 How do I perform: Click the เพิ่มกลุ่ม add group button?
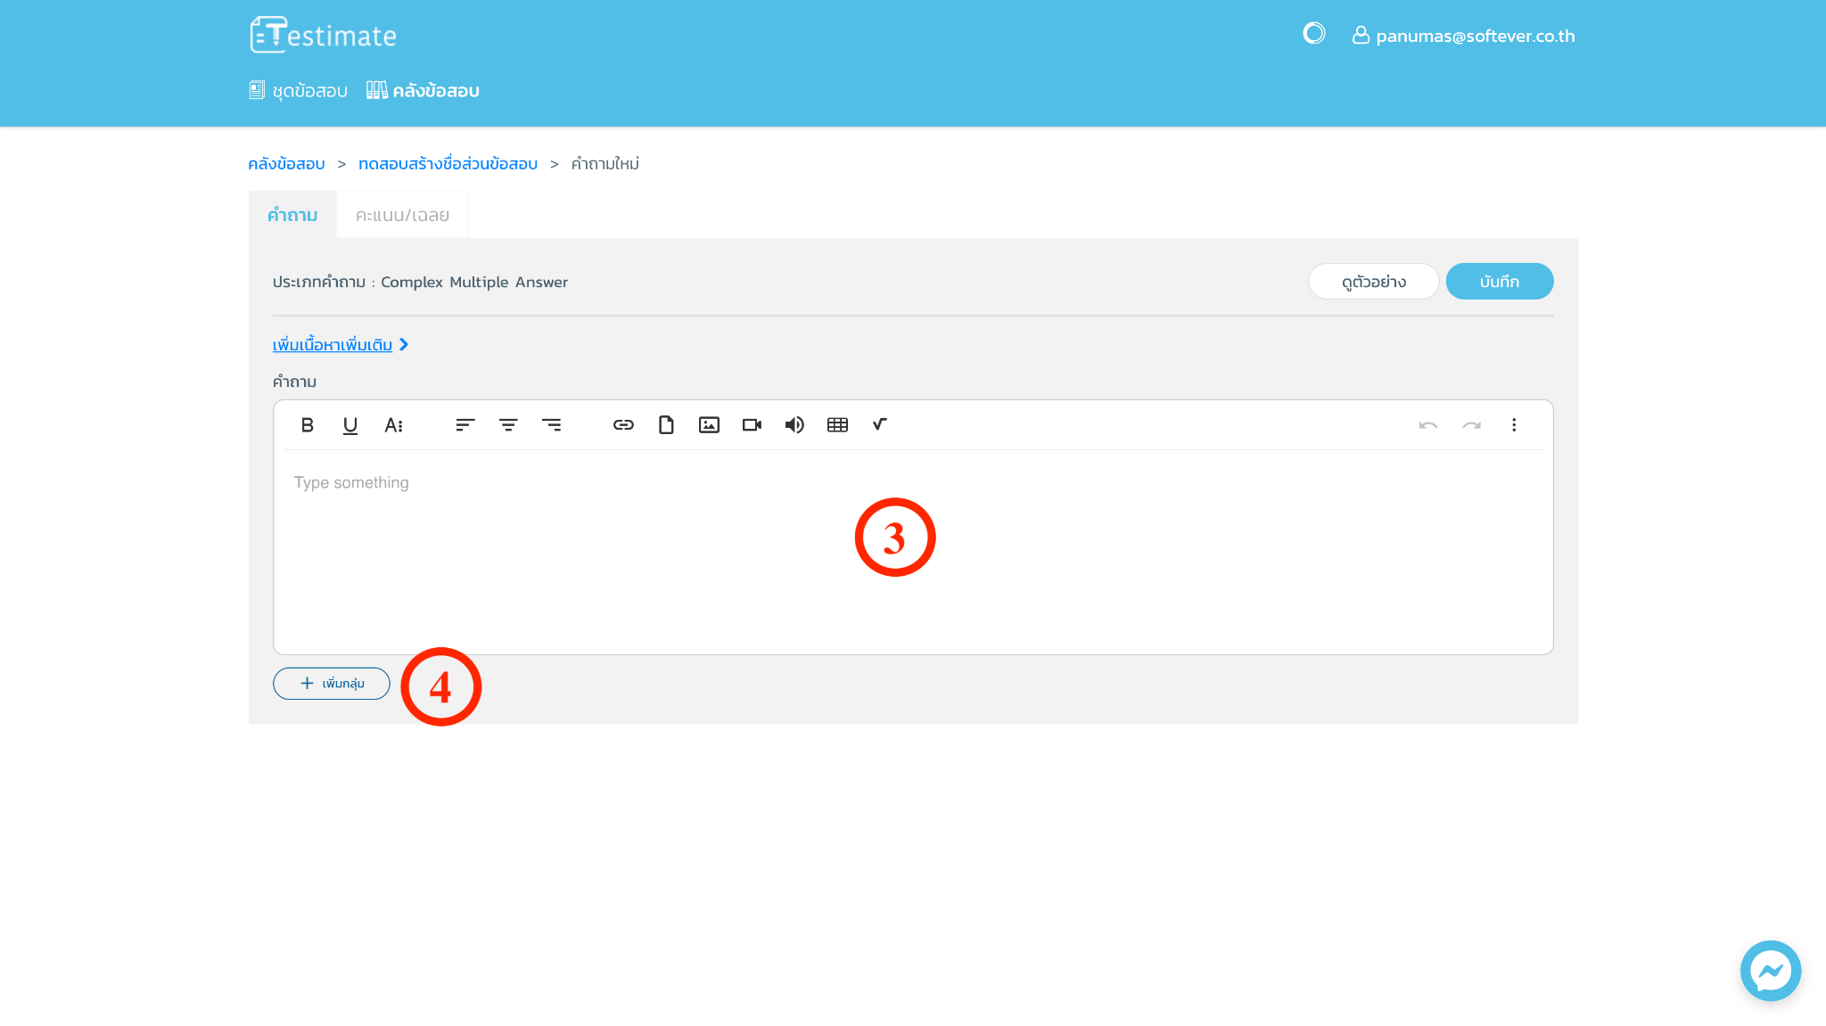(332, 684)
